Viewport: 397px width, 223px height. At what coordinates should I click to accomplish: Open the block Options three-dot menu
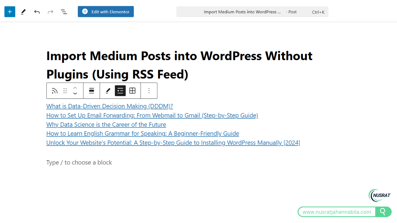click(x=149, y=91)
